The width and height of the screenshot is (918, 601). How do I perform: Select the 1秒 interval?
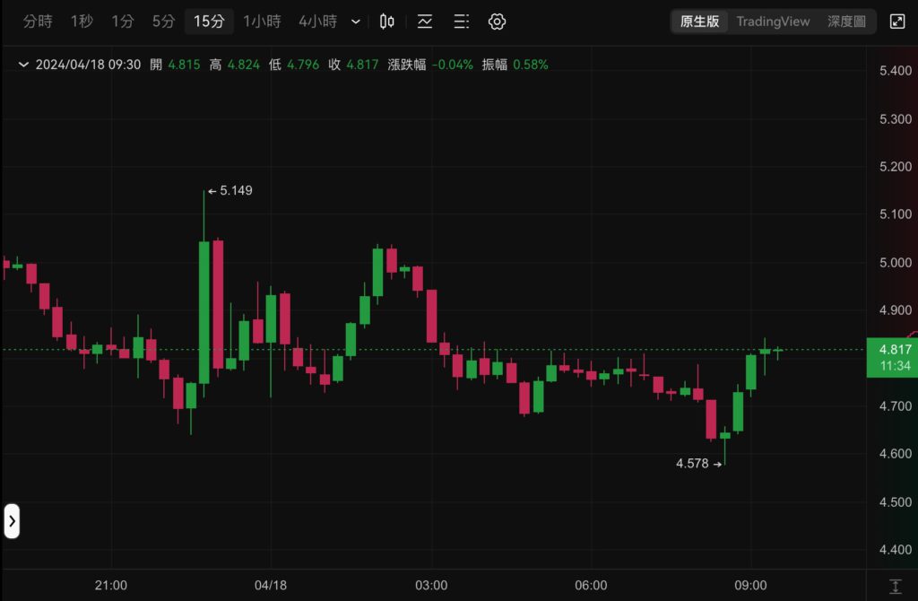pos(82,22)
